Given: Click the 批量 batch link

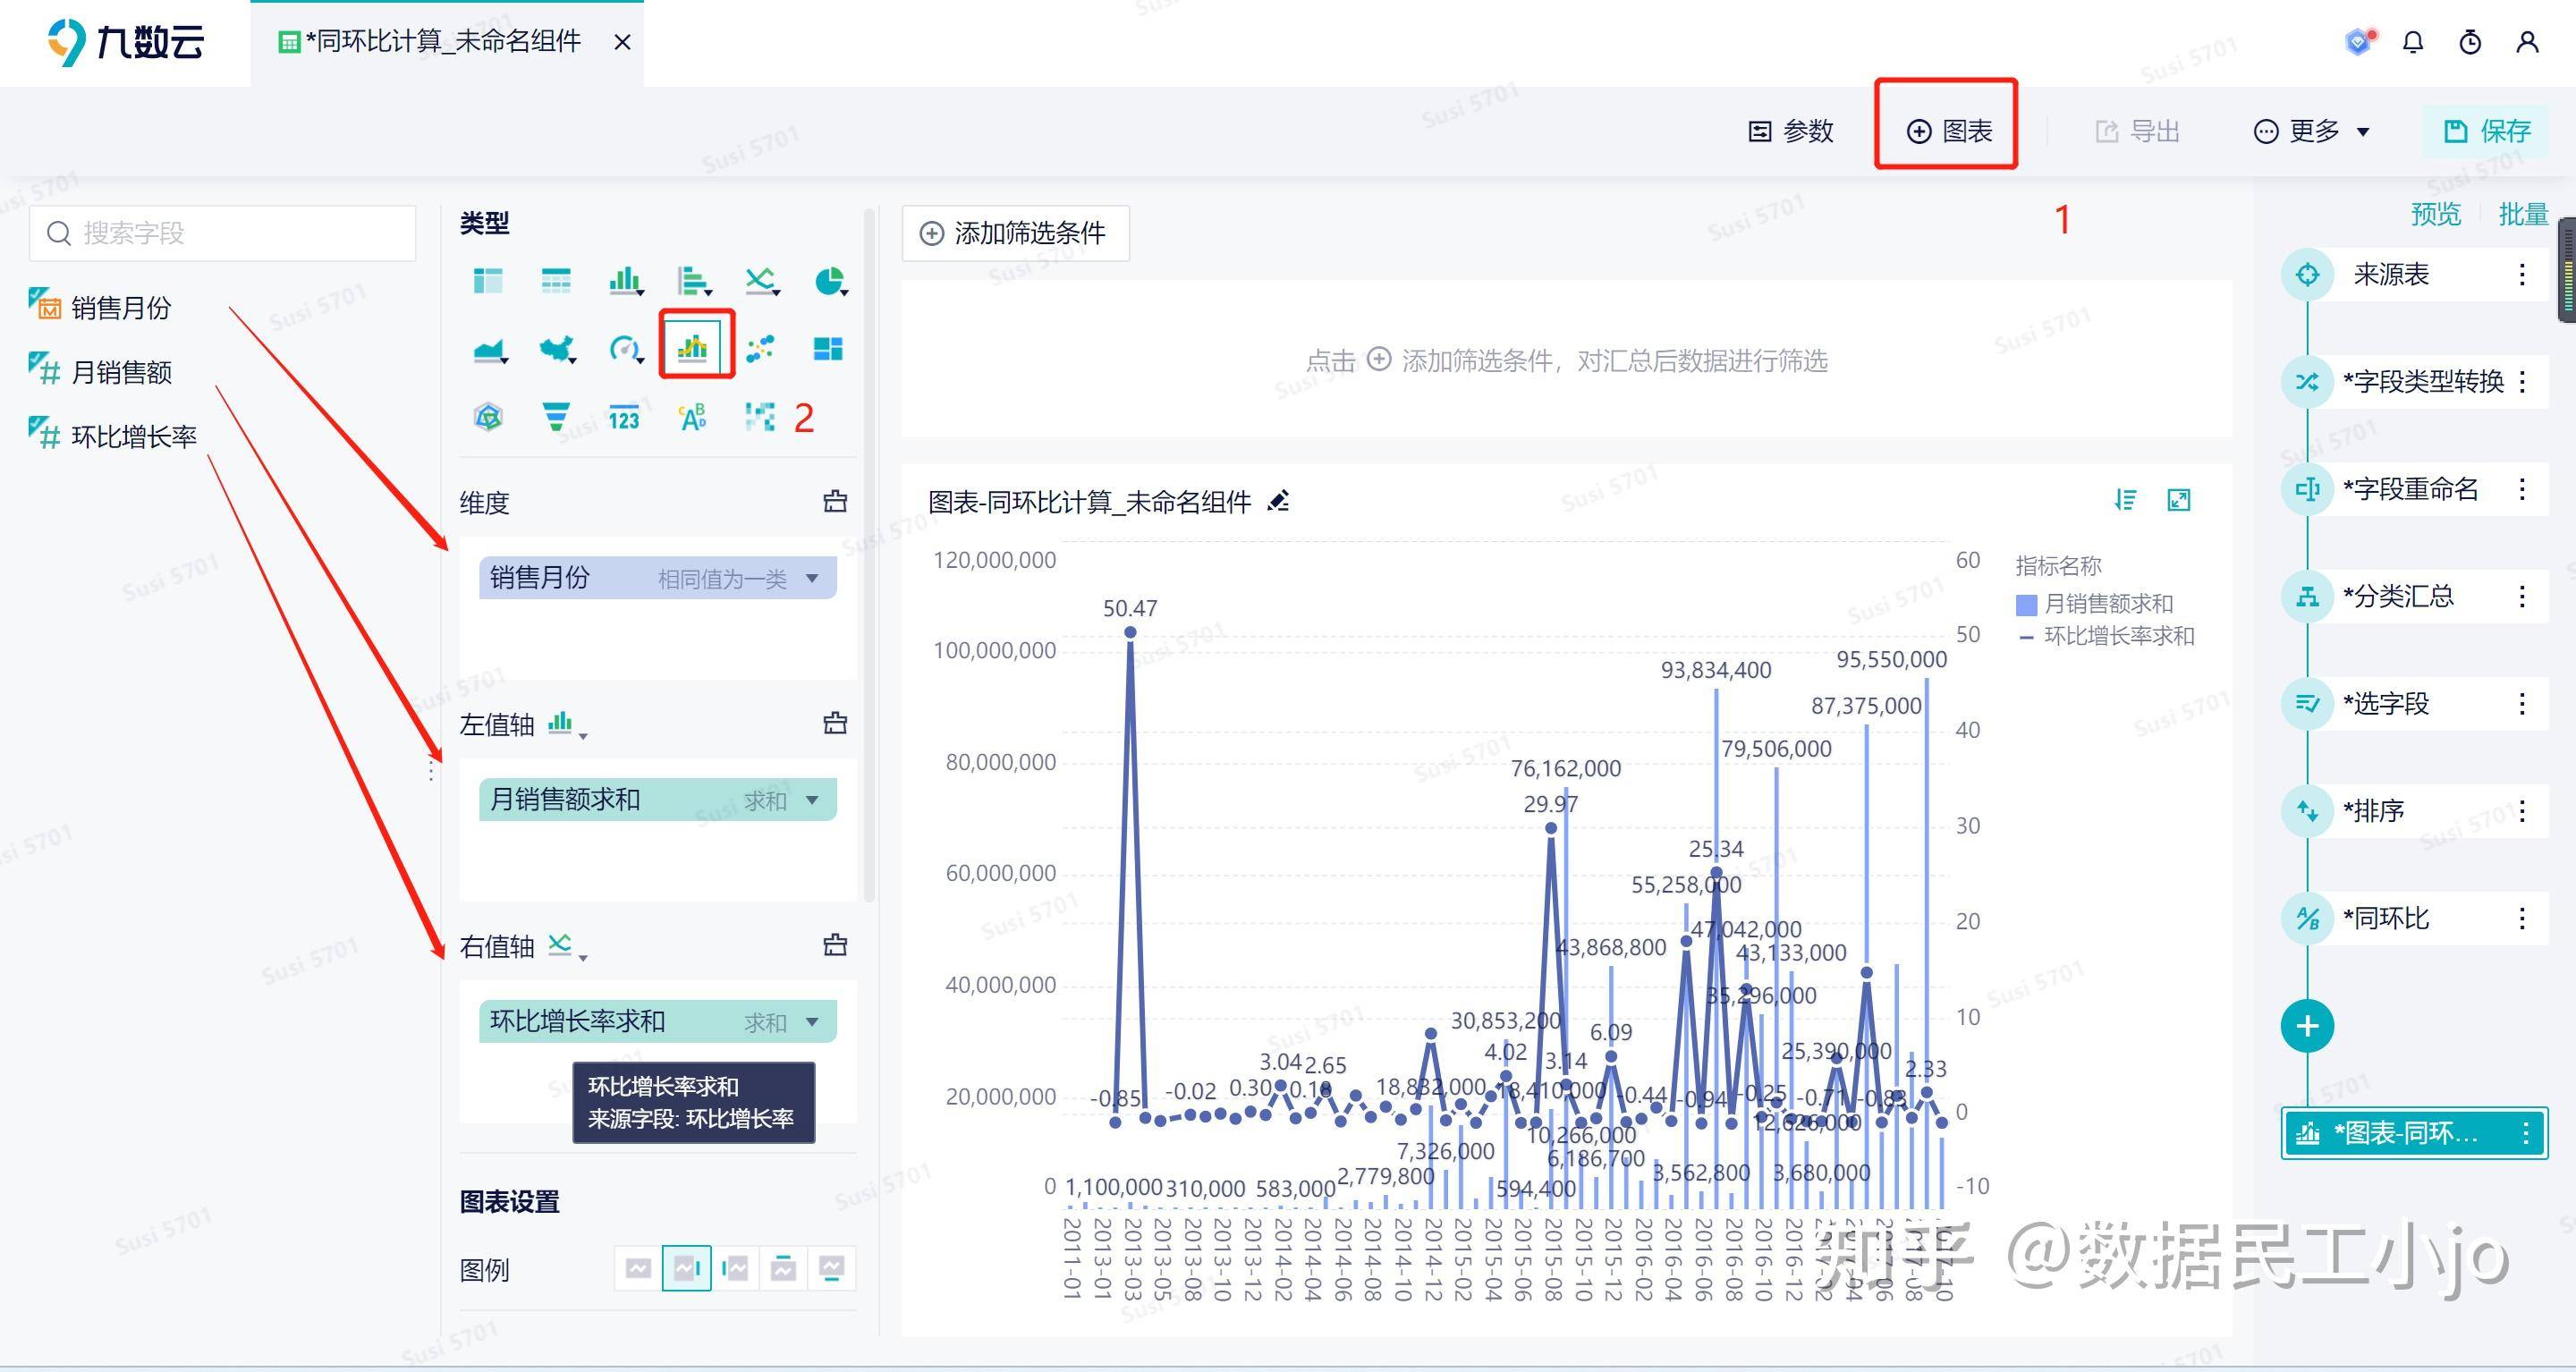Looking at the screenshot, I should pos(2522,214).
